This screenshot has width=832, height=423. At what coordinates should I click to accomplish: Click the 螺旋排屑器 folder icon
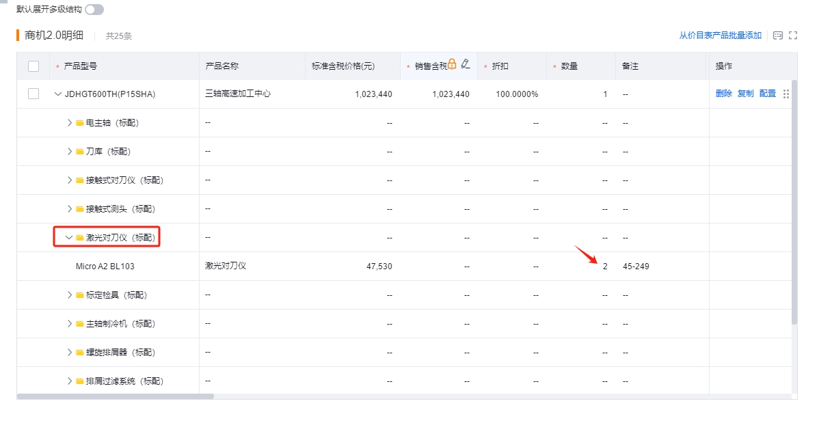[x=80, y=353]
